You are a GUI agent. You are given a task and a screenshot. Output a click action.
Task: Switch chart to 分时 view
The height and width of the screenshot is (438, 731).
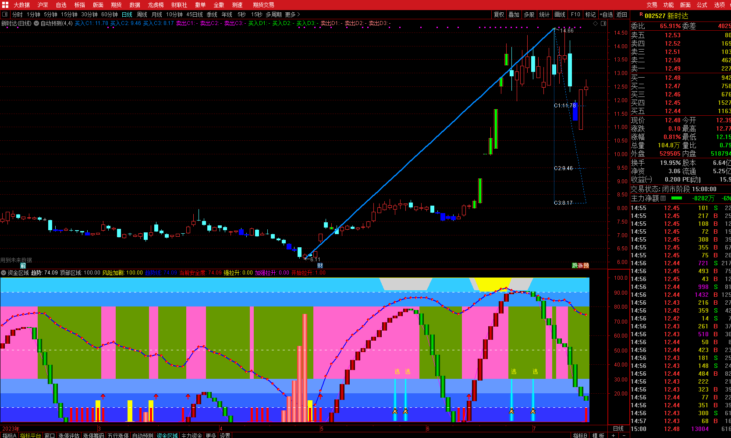(18, 14)
